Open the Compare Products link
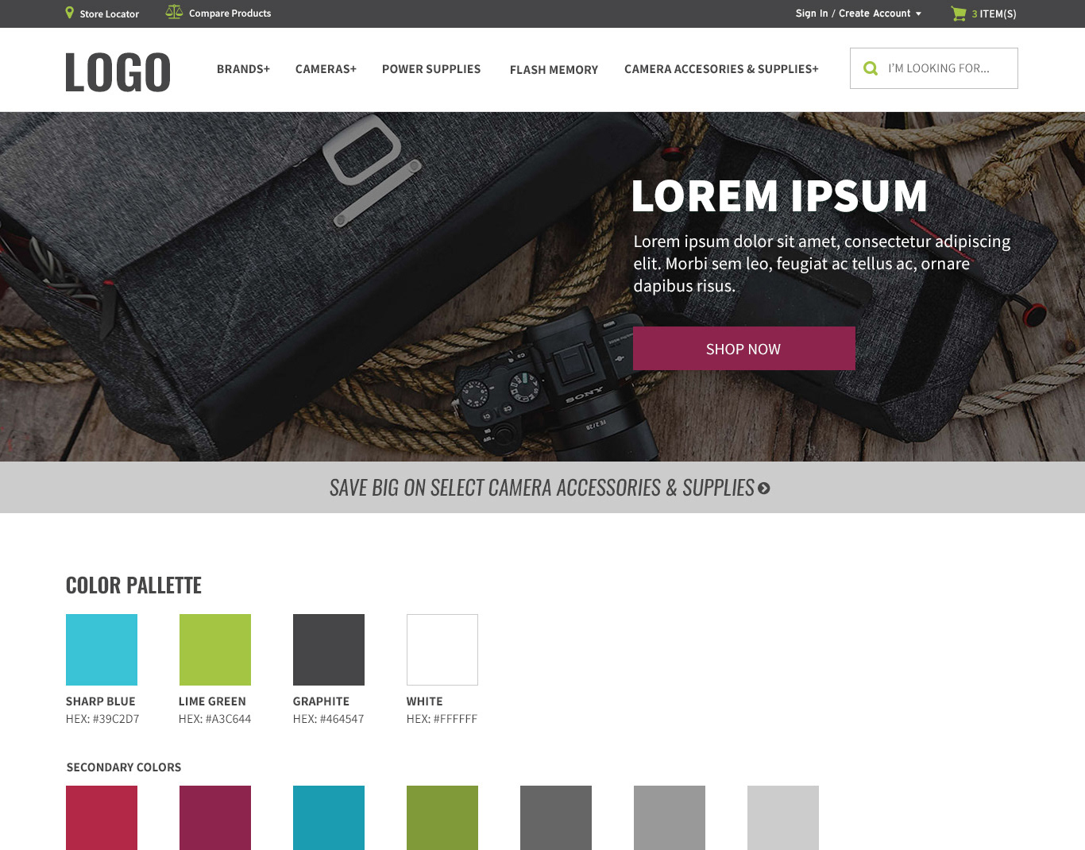The image size is (1085, 850). pos(230,13)
